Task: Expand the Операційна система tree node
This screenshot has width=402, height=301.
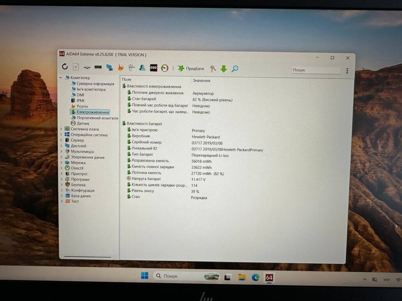Action: (x=61, y=135)
